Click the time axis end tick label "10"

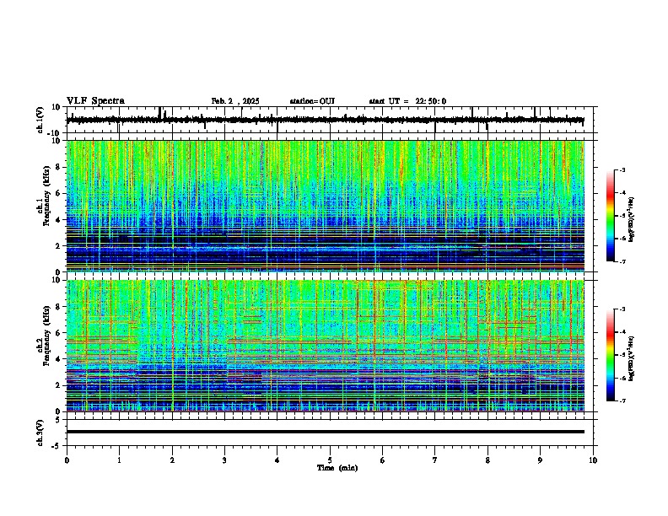tap(593, 460)
